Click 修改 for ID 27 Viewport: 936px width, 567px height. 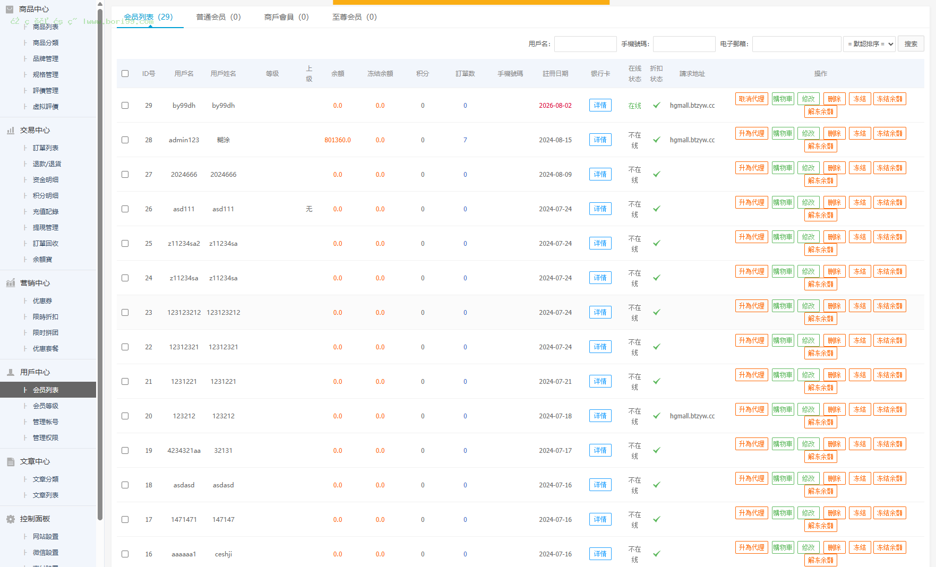click(x=809, y=168)
